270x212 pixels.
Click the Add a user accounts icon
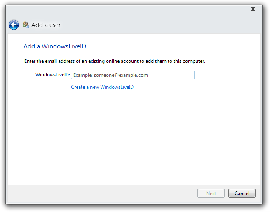coord(26,25)
